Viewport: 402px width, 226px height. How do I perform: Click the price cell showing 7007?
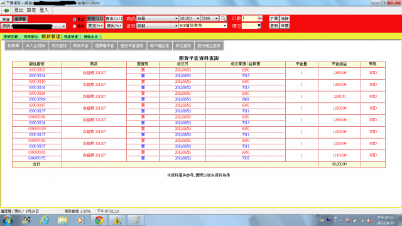pos(246,158)
